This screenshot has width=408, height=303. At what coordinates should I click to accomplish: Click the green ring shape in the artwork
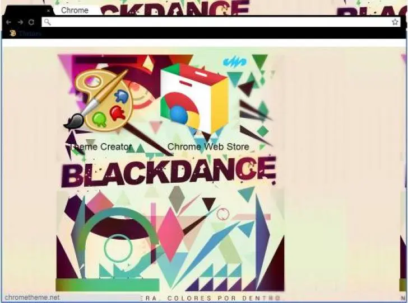[119, 235]
